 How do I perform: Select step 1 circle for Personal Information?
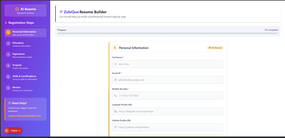8,32
